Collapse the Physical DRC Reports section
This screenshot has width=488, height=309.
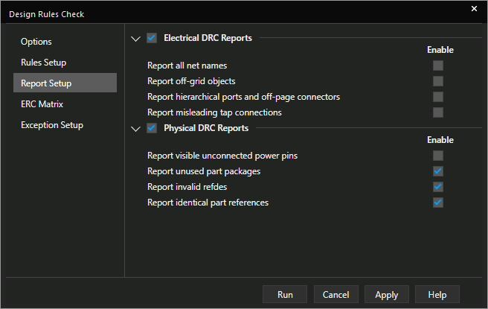(135, 129)
